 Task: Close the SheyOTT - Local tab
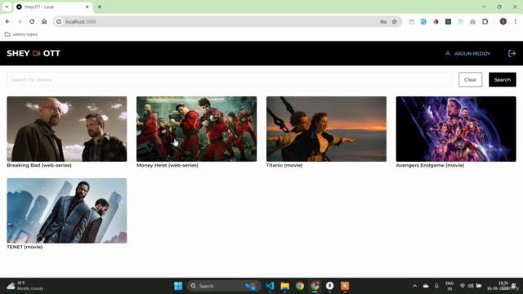[x=87, y=7]
